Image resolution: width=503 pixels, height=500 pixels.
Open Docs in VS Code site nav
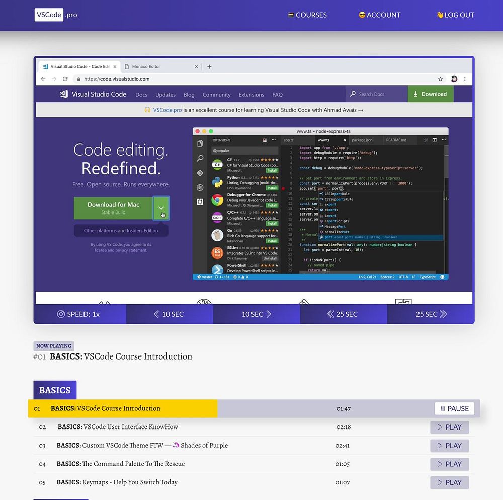click(x=141, y=95)
